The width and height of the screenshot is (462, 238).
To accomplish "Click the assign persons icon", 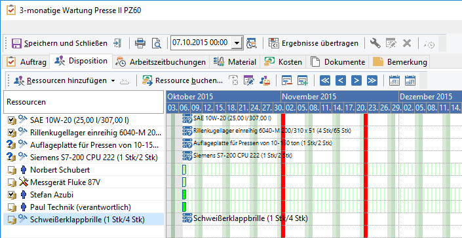I will (265, 80).
